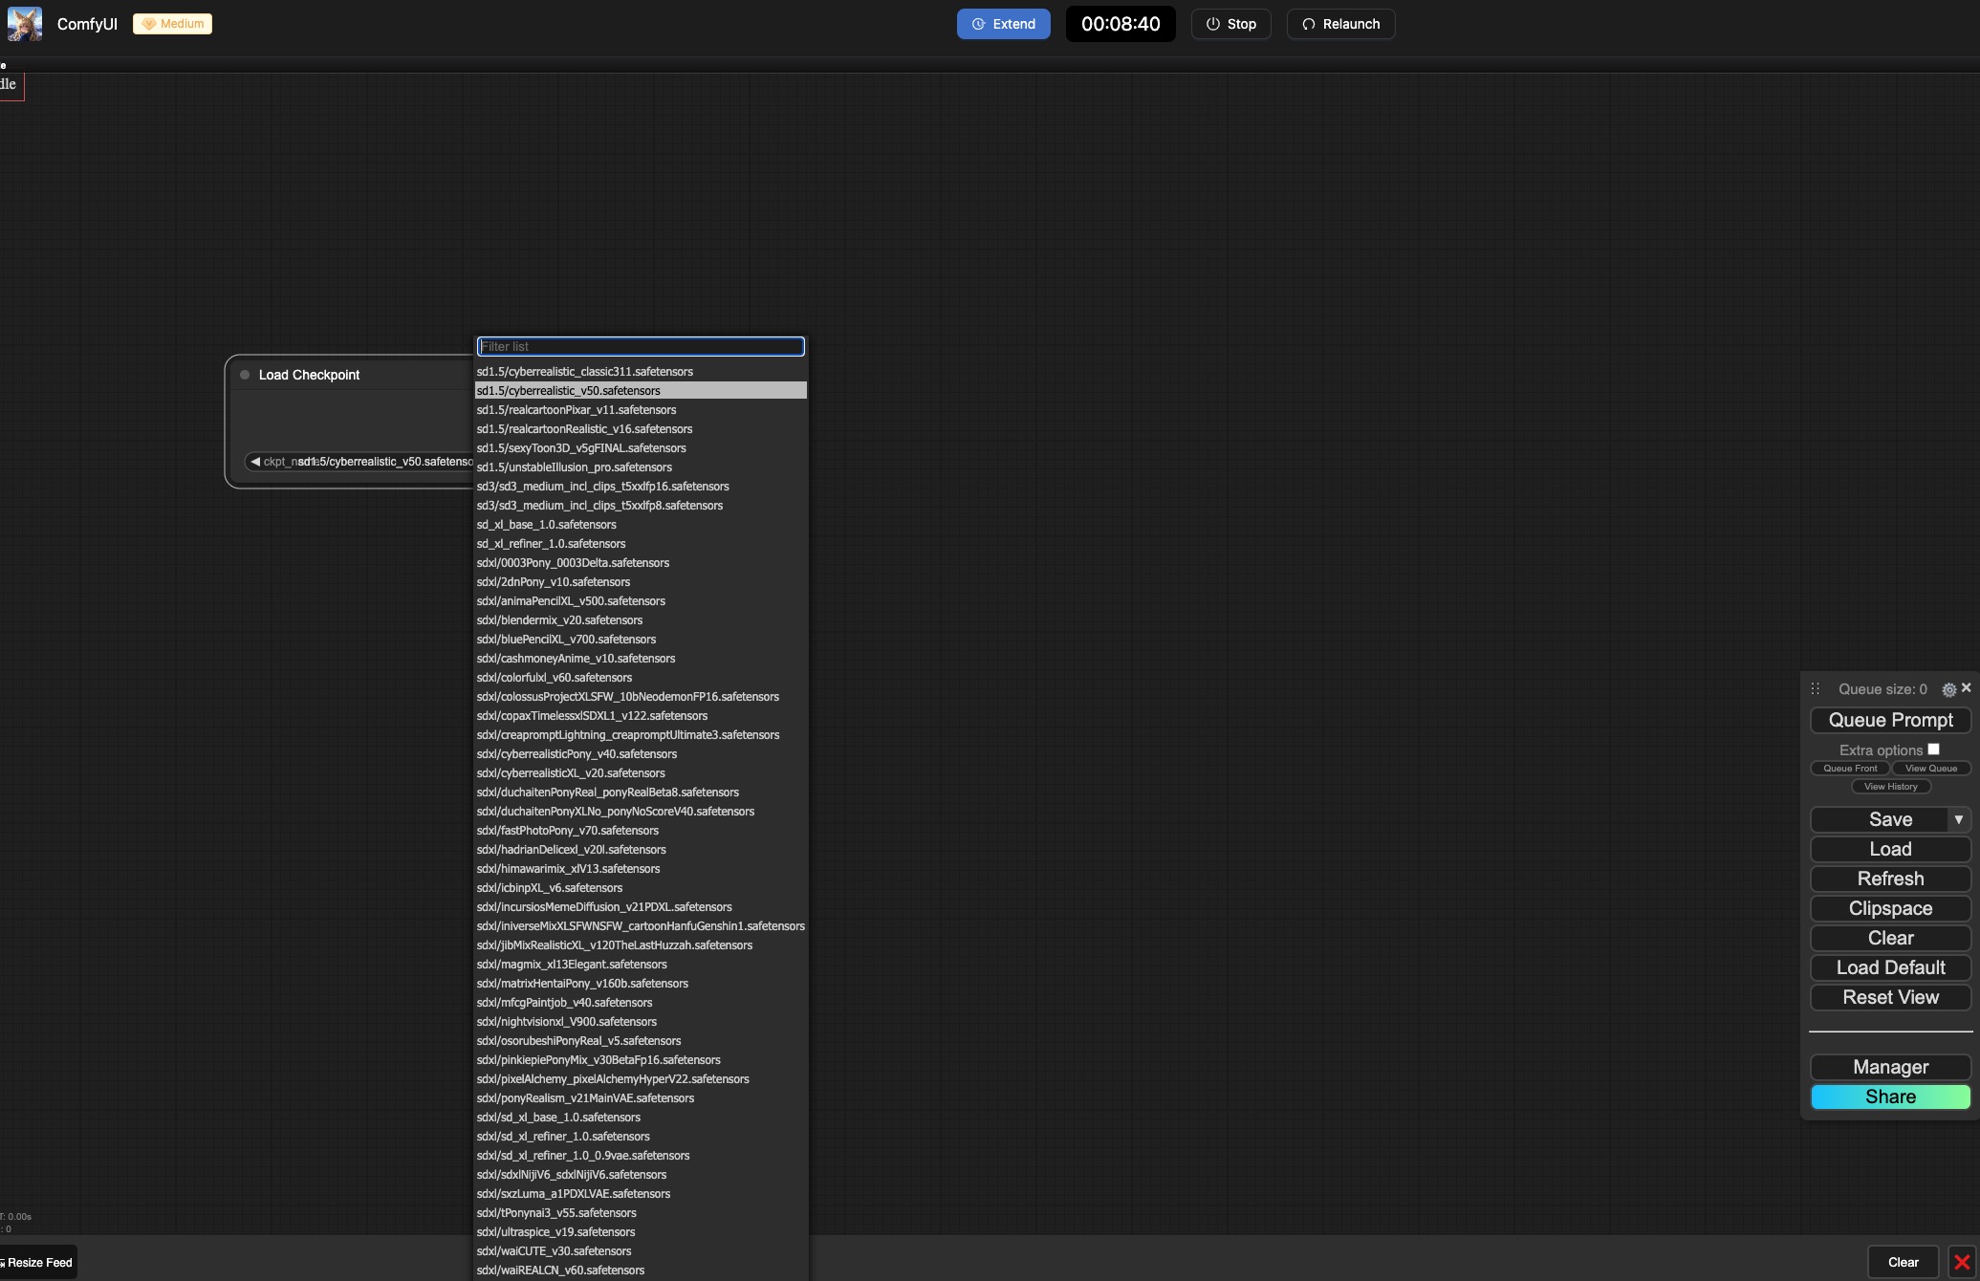This screenshot has height=1281, width=1980.
Task: Click the Queue Prompt button
Action: [x=1890, y=720]
